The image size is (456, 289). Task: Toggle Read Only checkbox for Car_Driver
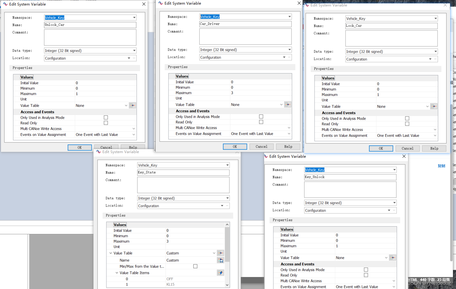tap(261, 122)
